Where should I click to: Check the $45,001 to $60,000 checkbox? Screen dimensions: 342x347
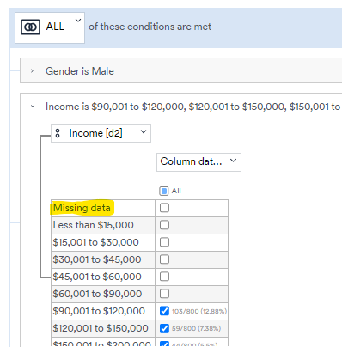pos(164,277)
